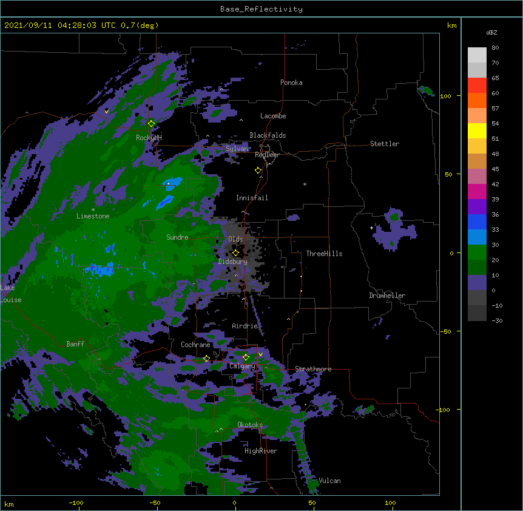This screenshot has width=523, height=511.
Task: Click the HighRiver town label
Action: tap(261, 451)
